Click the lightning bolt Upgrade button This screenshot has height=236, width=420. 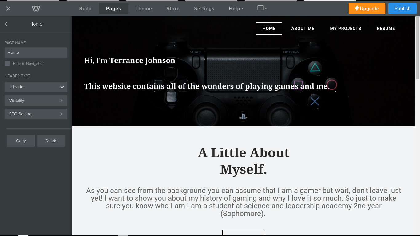pos(367,9)
